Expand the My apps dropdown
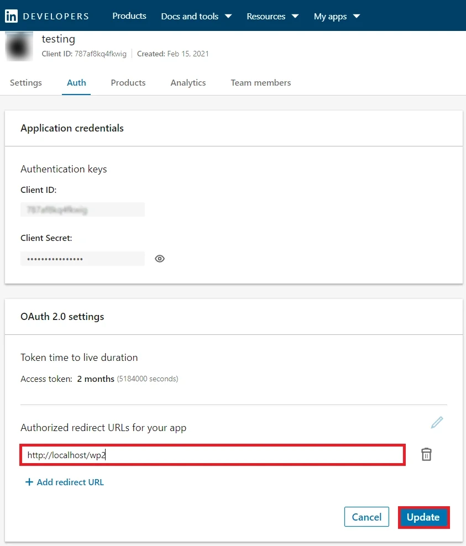 point(337,16)
